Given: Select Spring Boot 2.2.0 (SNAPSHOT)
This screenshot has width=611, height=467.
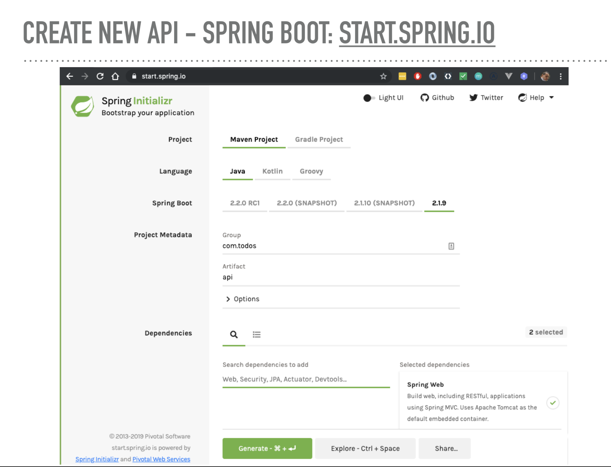Looking at the screenshot, I should click(307, 203).
